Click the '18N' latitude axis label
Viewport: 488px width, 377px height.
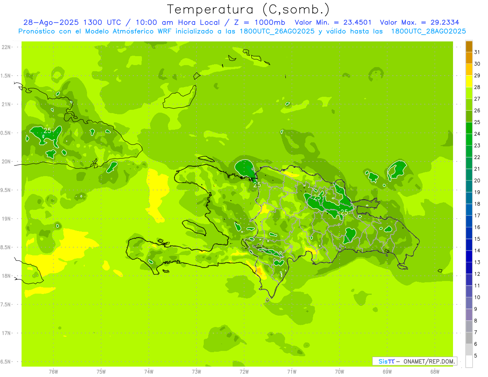click(6, 276)
